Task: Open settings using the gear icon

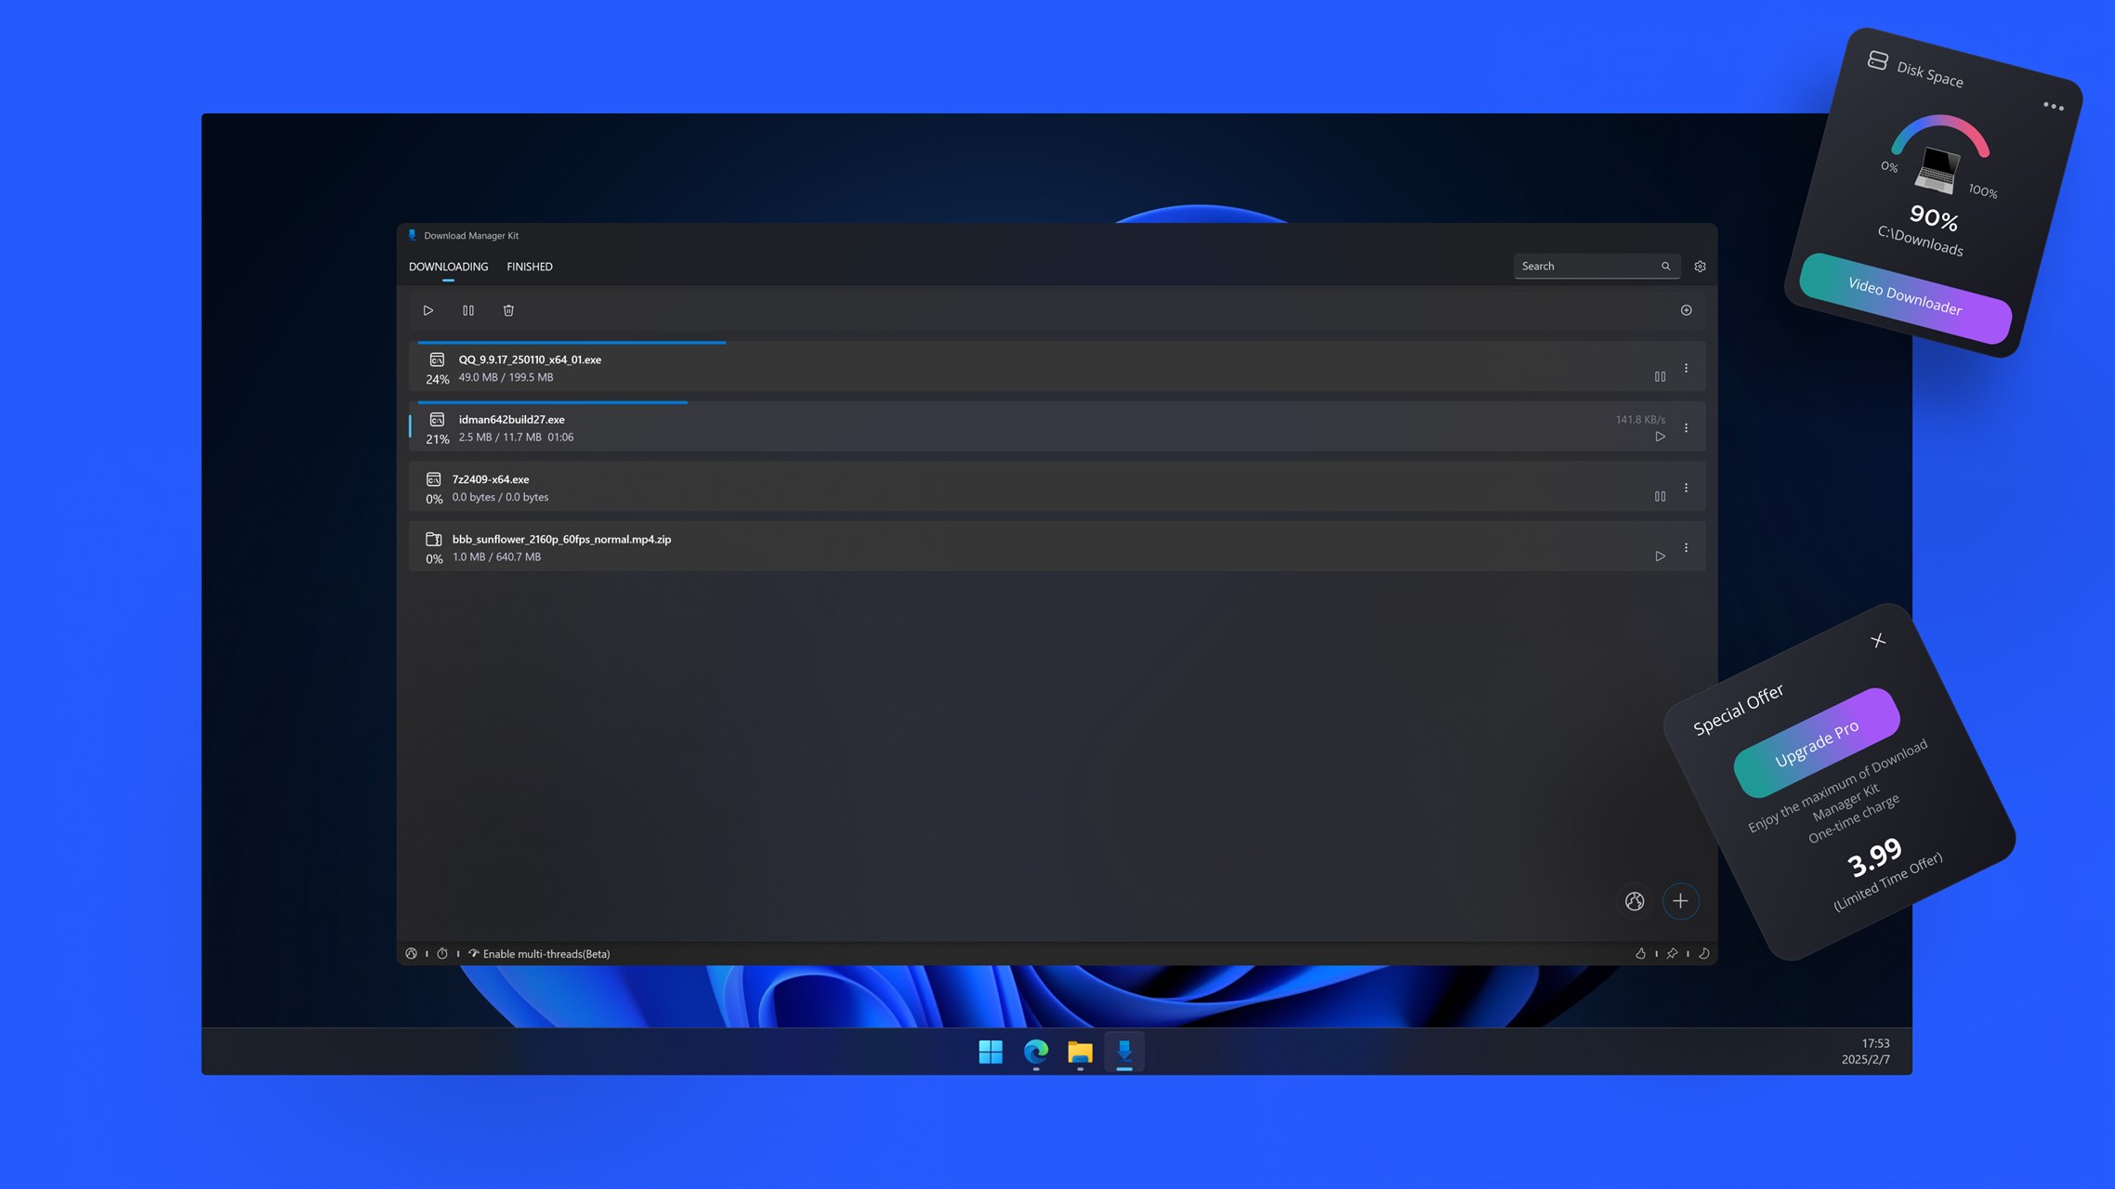Action: [1700, 267]
